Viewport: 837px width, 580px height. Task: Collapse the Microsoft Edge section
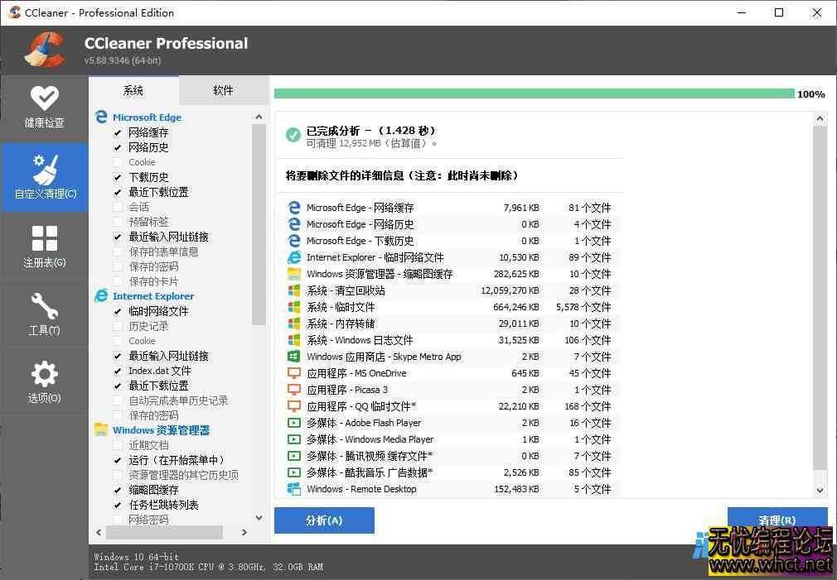tap(147, 117)
